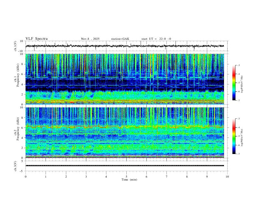Click the "5" tick on ch.3(V) axis
The width and height of the screenshot is (256, 198).
23,161
